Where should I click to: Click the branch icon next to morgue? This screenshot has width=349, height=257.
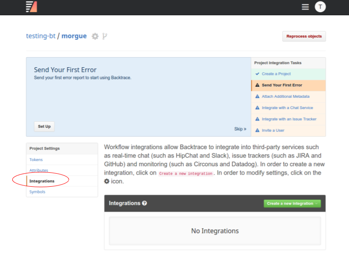(x=105, y=36)
